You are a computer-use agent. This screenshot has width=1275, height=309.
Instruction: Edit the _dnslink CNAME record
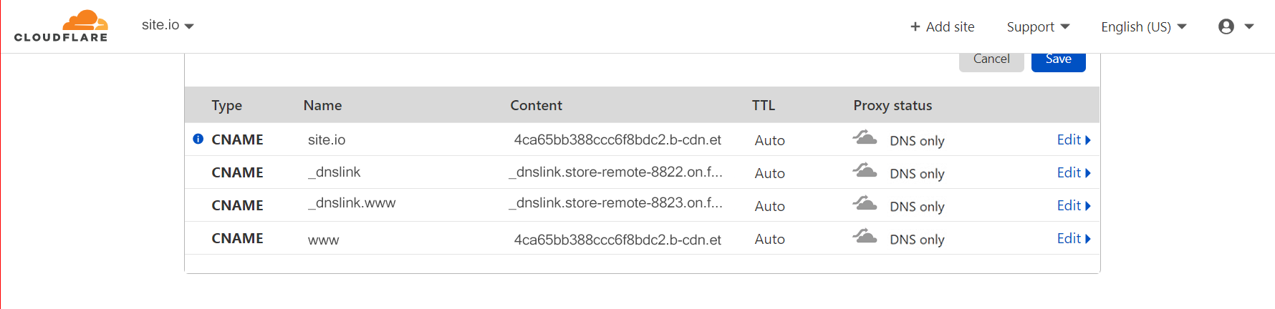1073,172
